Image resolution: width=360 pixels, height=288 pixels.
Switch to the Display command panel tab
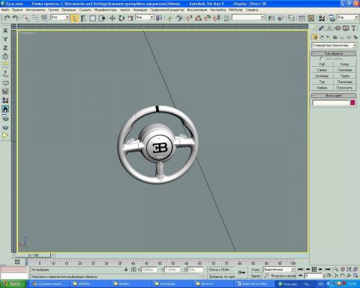(346, 28)
